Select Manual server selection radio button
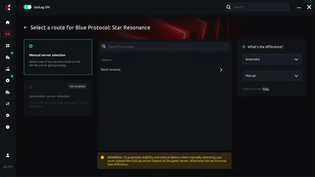315x177 pixels. coord(31,46)
